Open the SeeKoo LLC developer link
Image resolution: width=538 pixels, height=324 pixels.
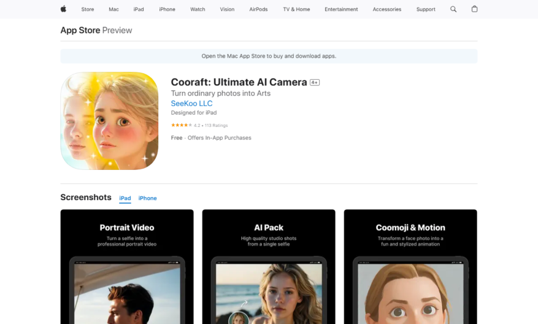point(191,103)
